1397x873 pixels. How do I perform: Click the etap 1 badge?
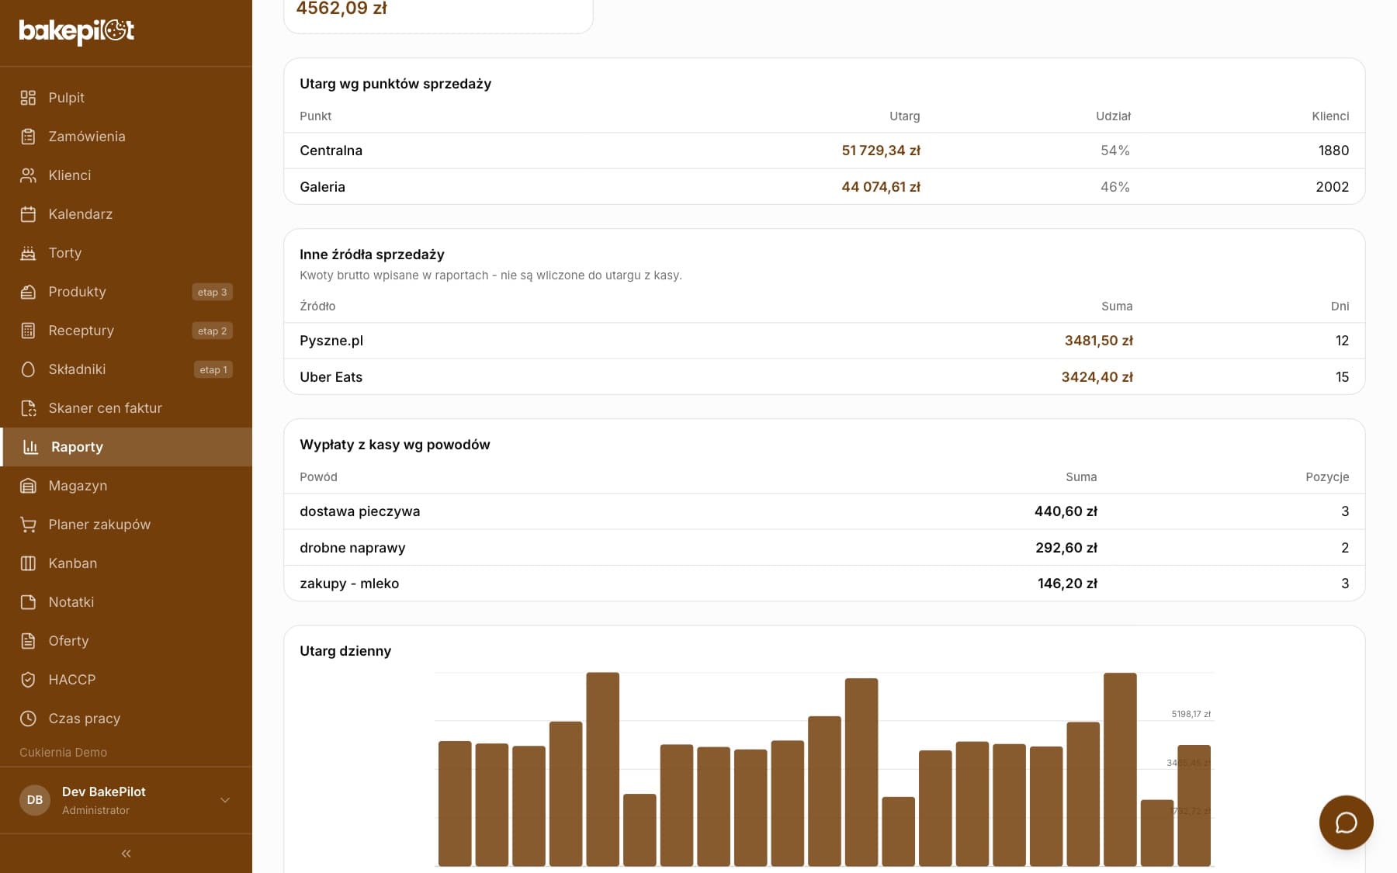click(x=213, y=369)
